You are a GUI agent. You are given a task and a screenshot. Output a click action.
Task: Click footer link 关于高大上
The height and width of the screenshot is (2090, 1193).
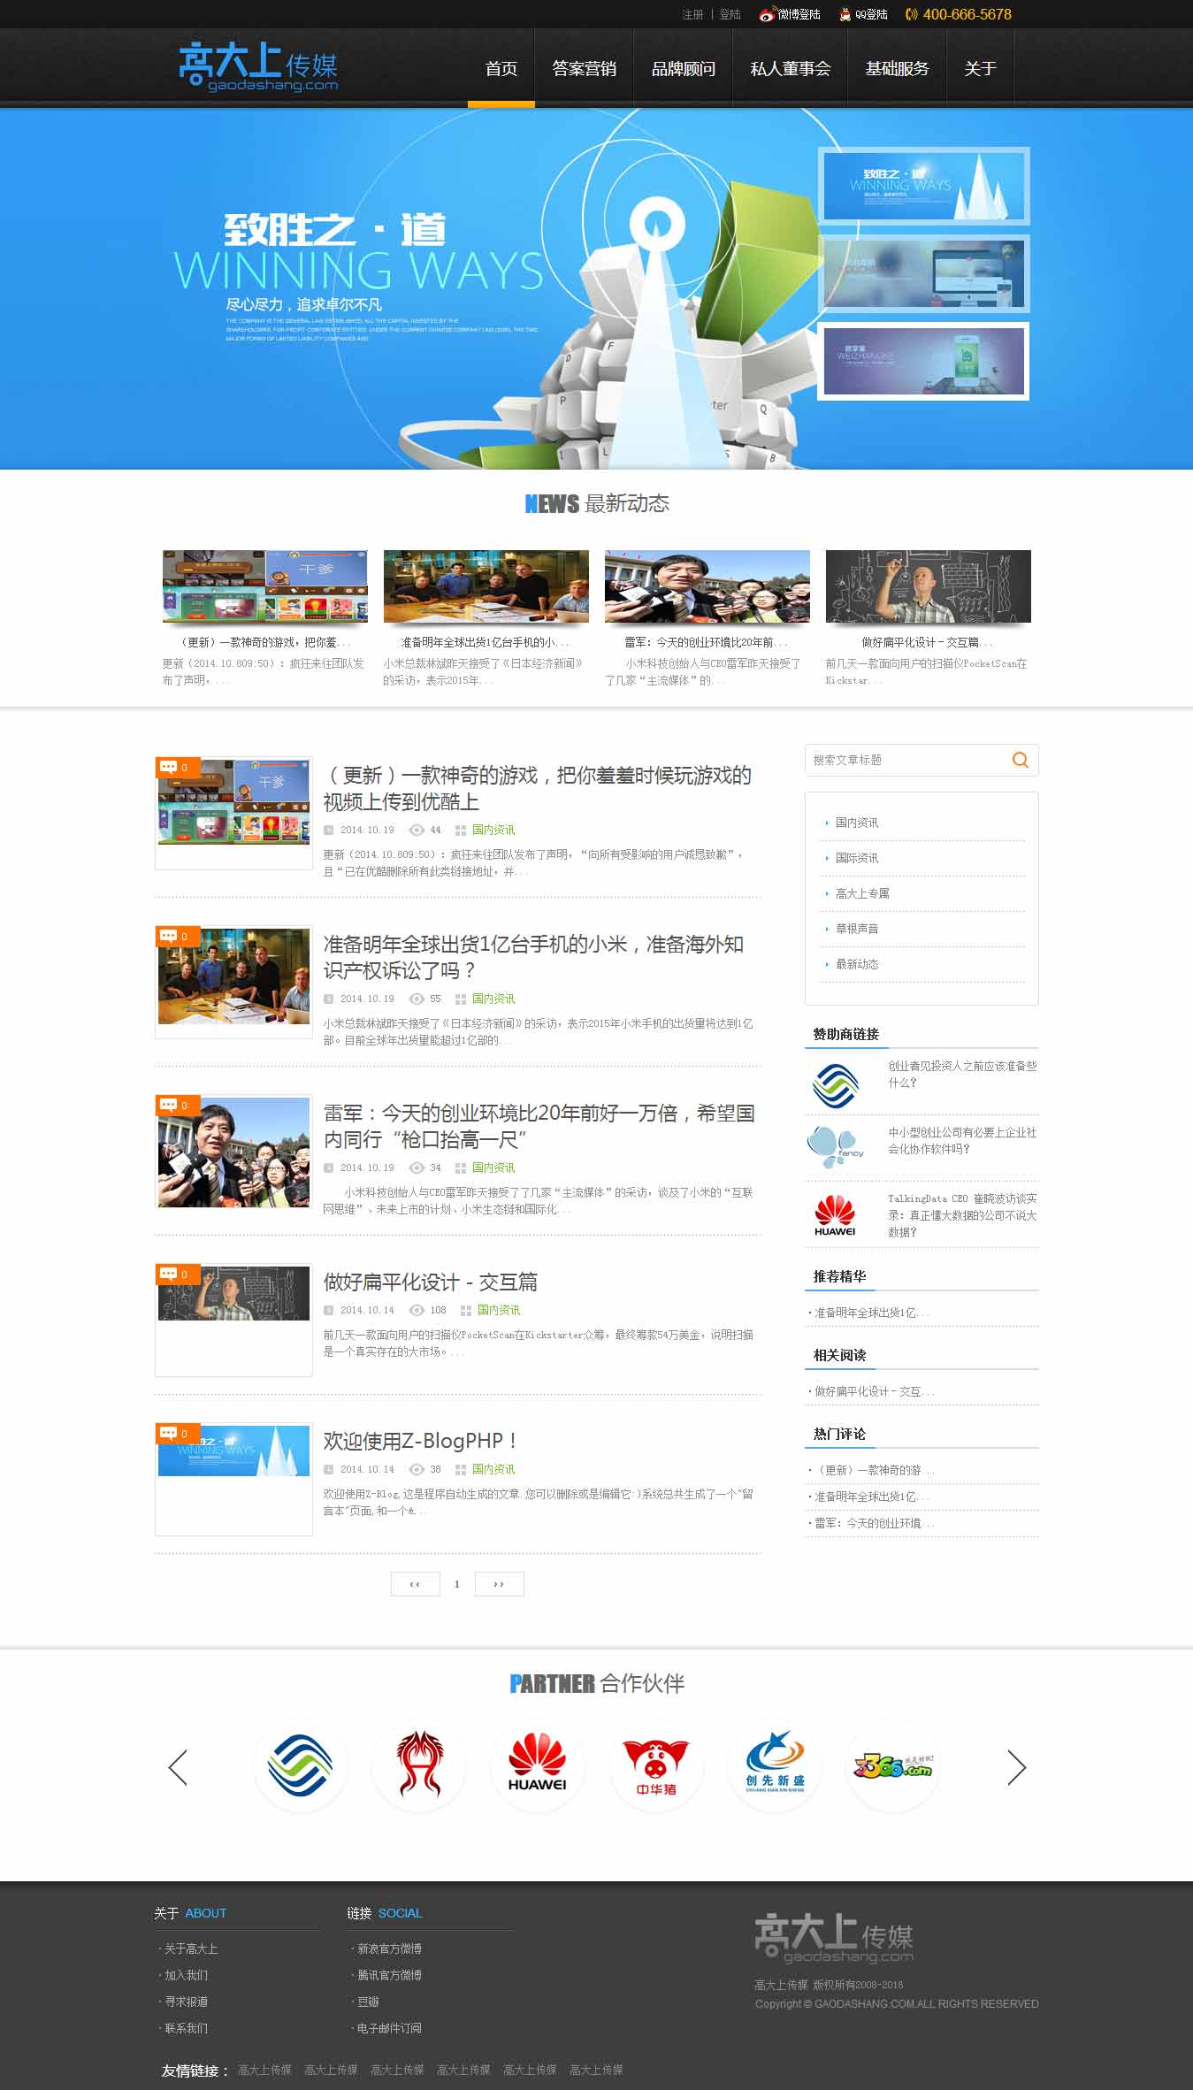(191, 1948)
